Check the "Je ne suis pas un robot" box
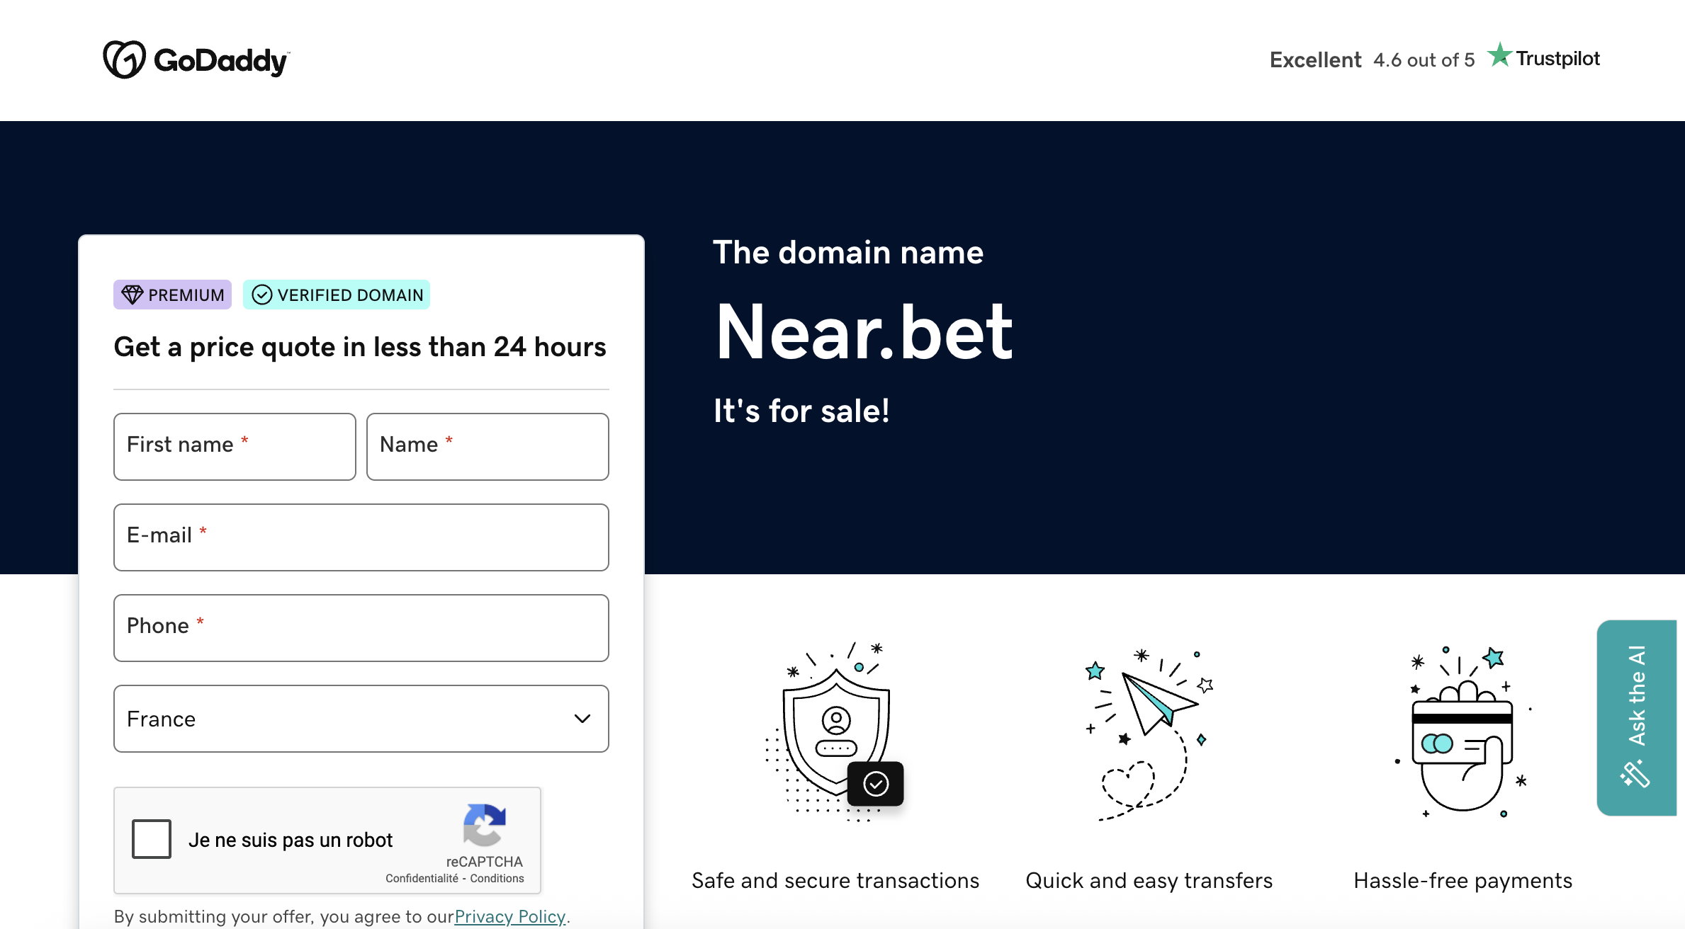This screenshot has height=929, width=1685. [152, 839]
